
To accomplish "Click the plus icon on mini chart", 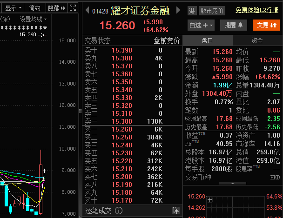I will click(x=209, y=199).
